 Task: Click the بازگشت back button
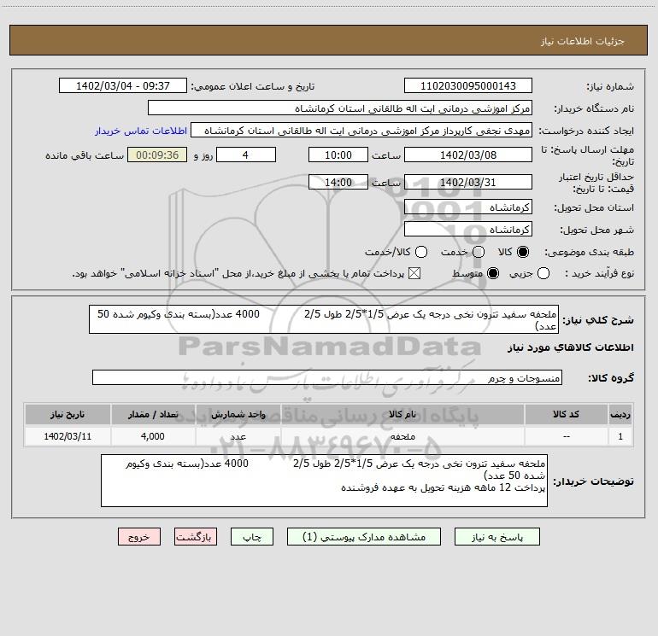pos(196,537)
